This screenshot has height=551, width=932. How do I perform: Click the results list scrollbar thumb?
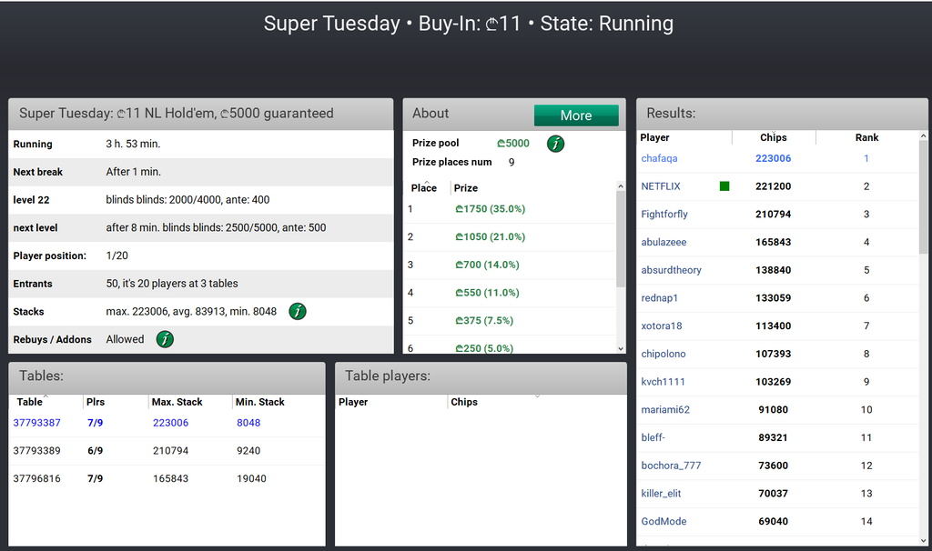[923, 197]
